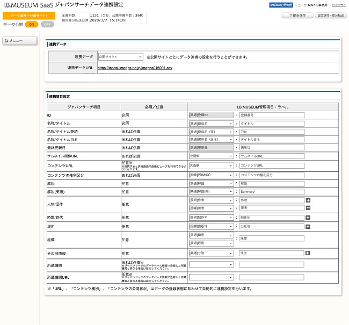The image size is (349, 325).
Task: Click the museum name badge in header
Action: point(281,5)
